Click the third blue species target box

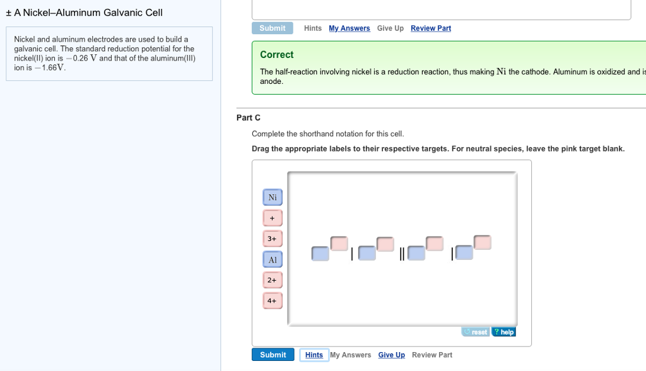pos(416,254)
